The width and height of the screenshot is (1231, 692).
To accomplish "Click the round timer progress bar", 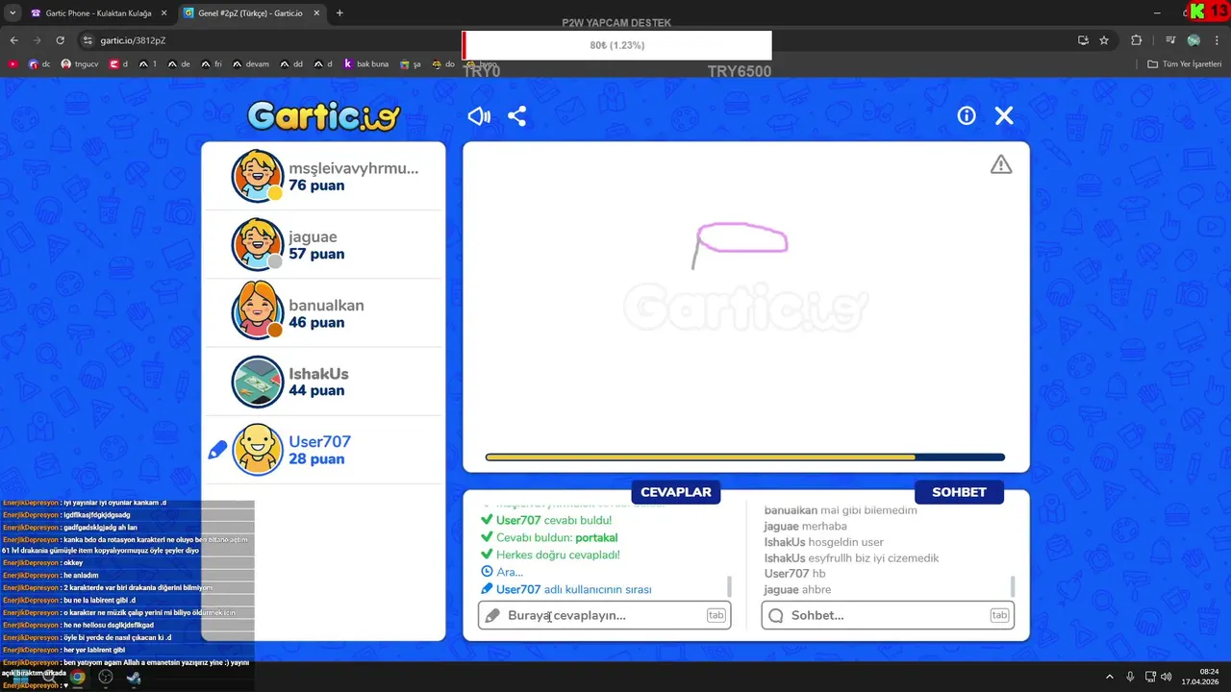I will [x=745, y=457].
